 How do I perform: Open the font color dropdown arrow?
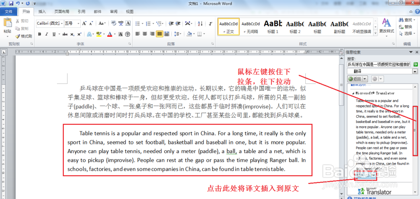pos(115,34)
